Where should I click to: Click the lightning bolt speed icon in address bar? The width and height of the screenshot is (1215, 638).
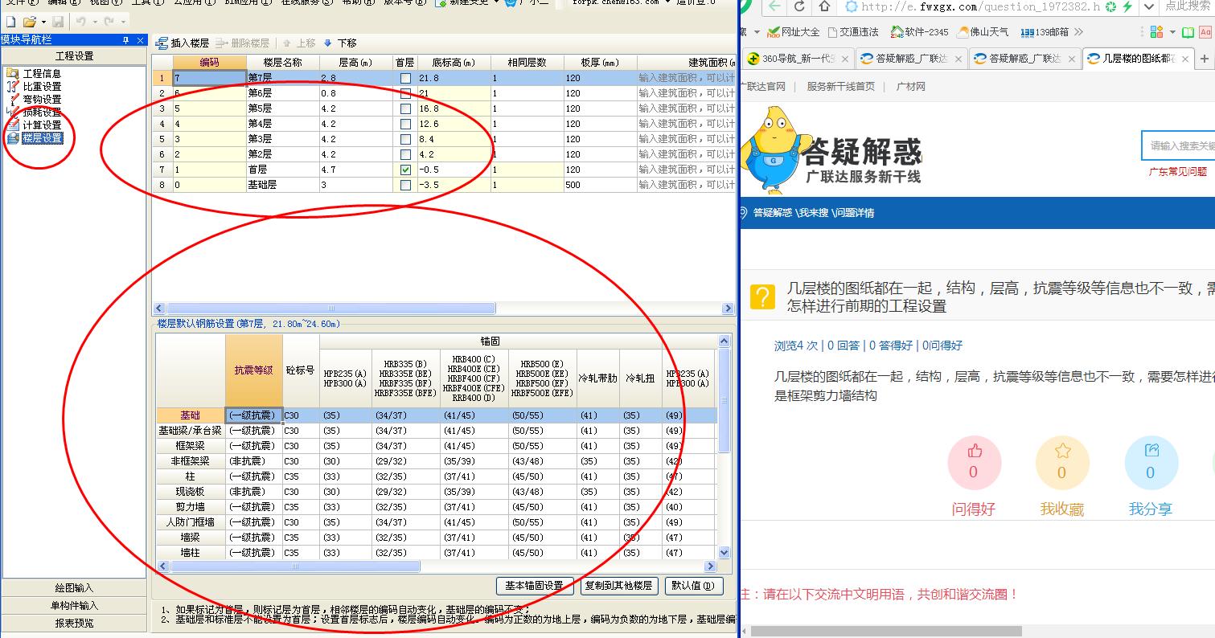point(1127,6)
